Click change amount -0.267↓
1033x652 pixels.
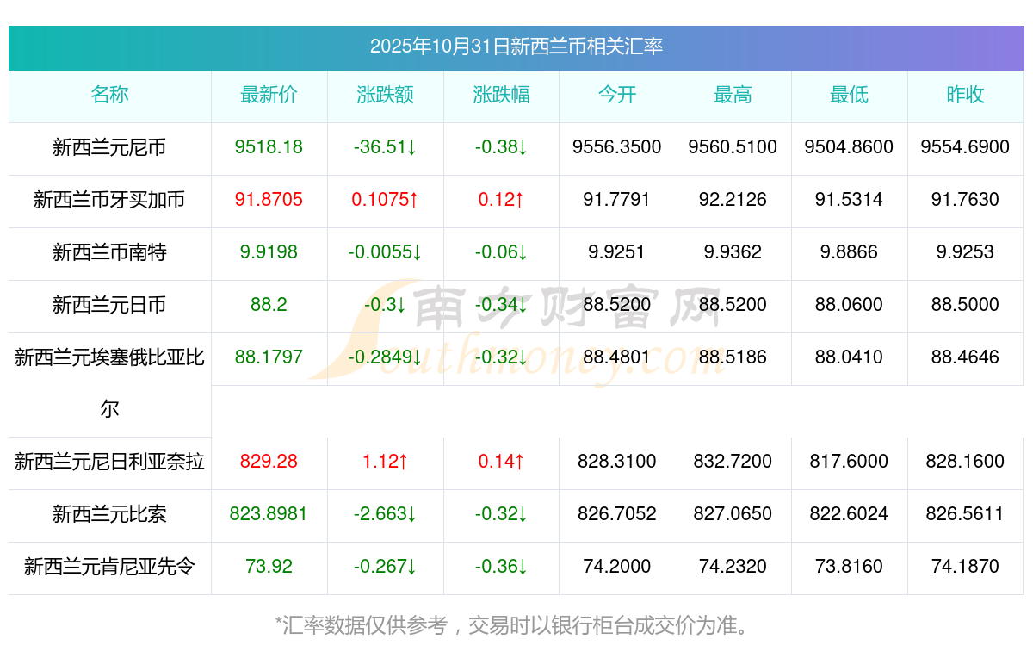click(x=385, y=567)
